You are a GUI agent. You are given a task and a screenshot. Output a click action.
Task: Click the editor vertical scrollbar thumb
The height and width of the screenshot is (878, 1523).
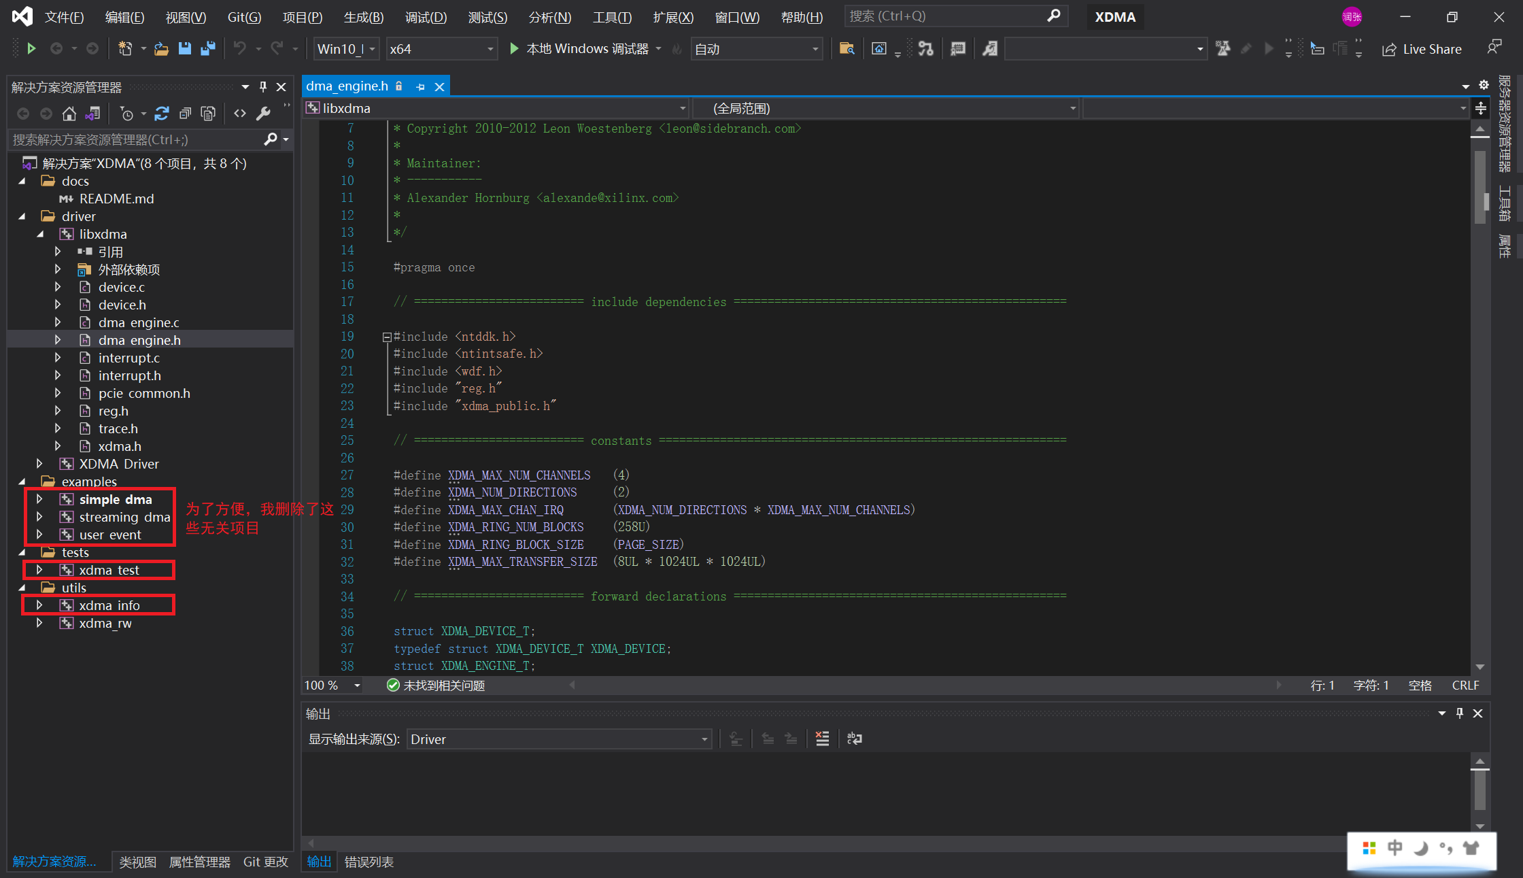click(x=1480, y=187)
